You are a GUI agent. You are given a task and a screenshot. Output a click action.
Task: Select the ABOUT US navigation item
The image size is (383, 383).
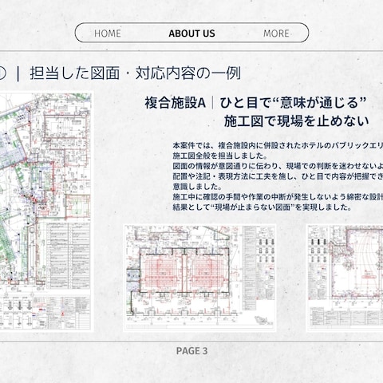(191, 34)
